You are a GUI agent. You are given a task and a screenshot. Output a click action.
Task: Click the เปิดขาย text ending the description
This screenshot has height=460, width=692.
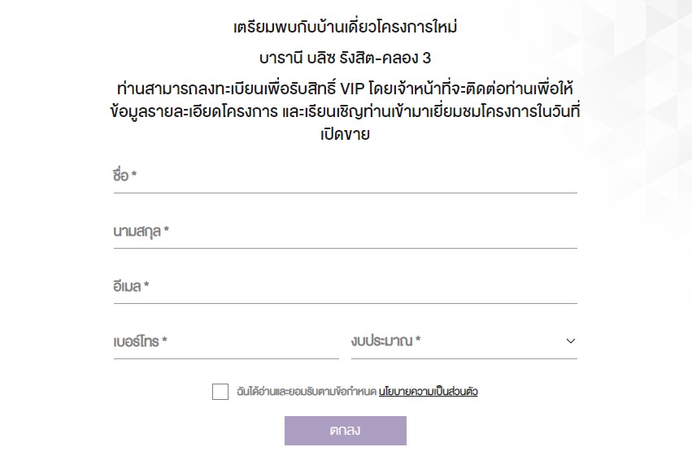[x=345, y=133]
